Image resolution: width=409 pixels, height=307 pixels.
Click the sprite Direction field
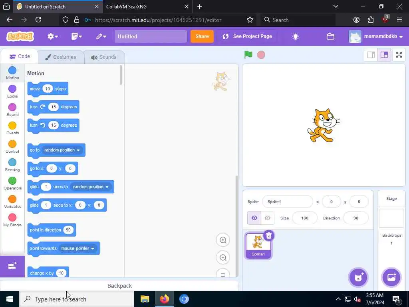coord(356,218)
